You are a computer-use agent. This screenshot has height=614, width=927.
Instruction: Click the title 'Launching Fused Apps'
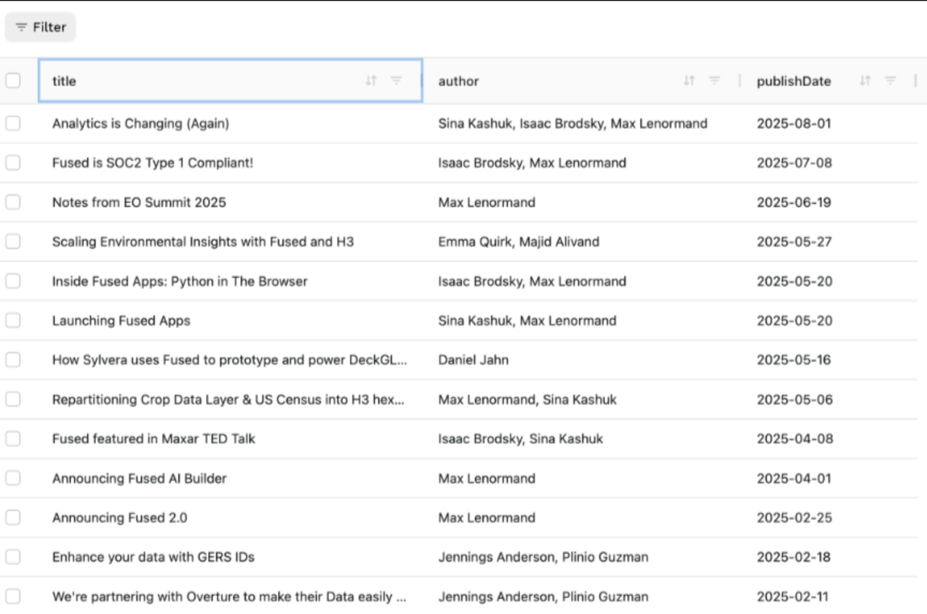click(121, 320)
